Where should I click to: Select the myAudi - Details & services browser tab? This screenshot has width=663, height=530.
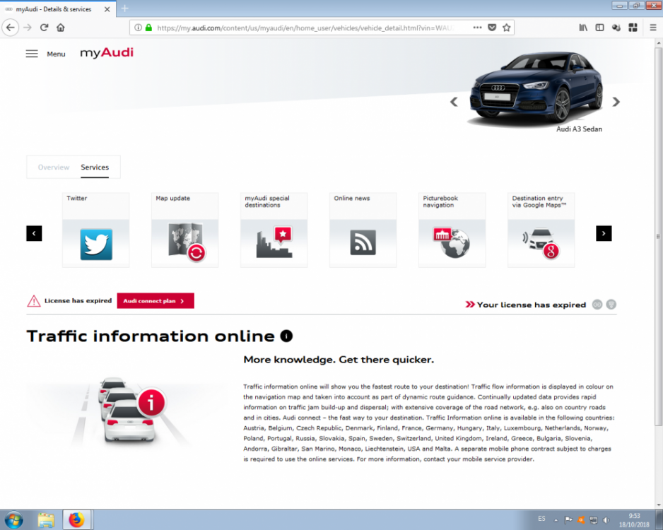[x=59, y=9]
